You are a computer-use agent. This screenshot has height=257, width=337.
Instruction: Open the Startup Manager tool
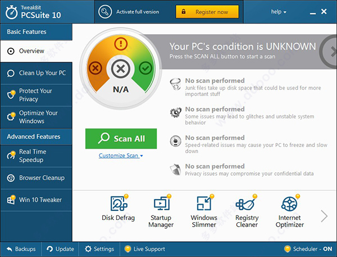pos(161,211)
